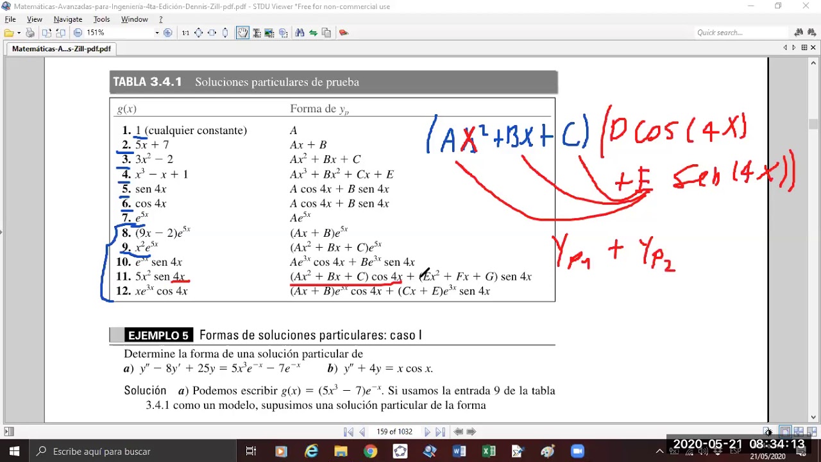Toggle the navigation panel at bottom-left

(x=8, y=432)
